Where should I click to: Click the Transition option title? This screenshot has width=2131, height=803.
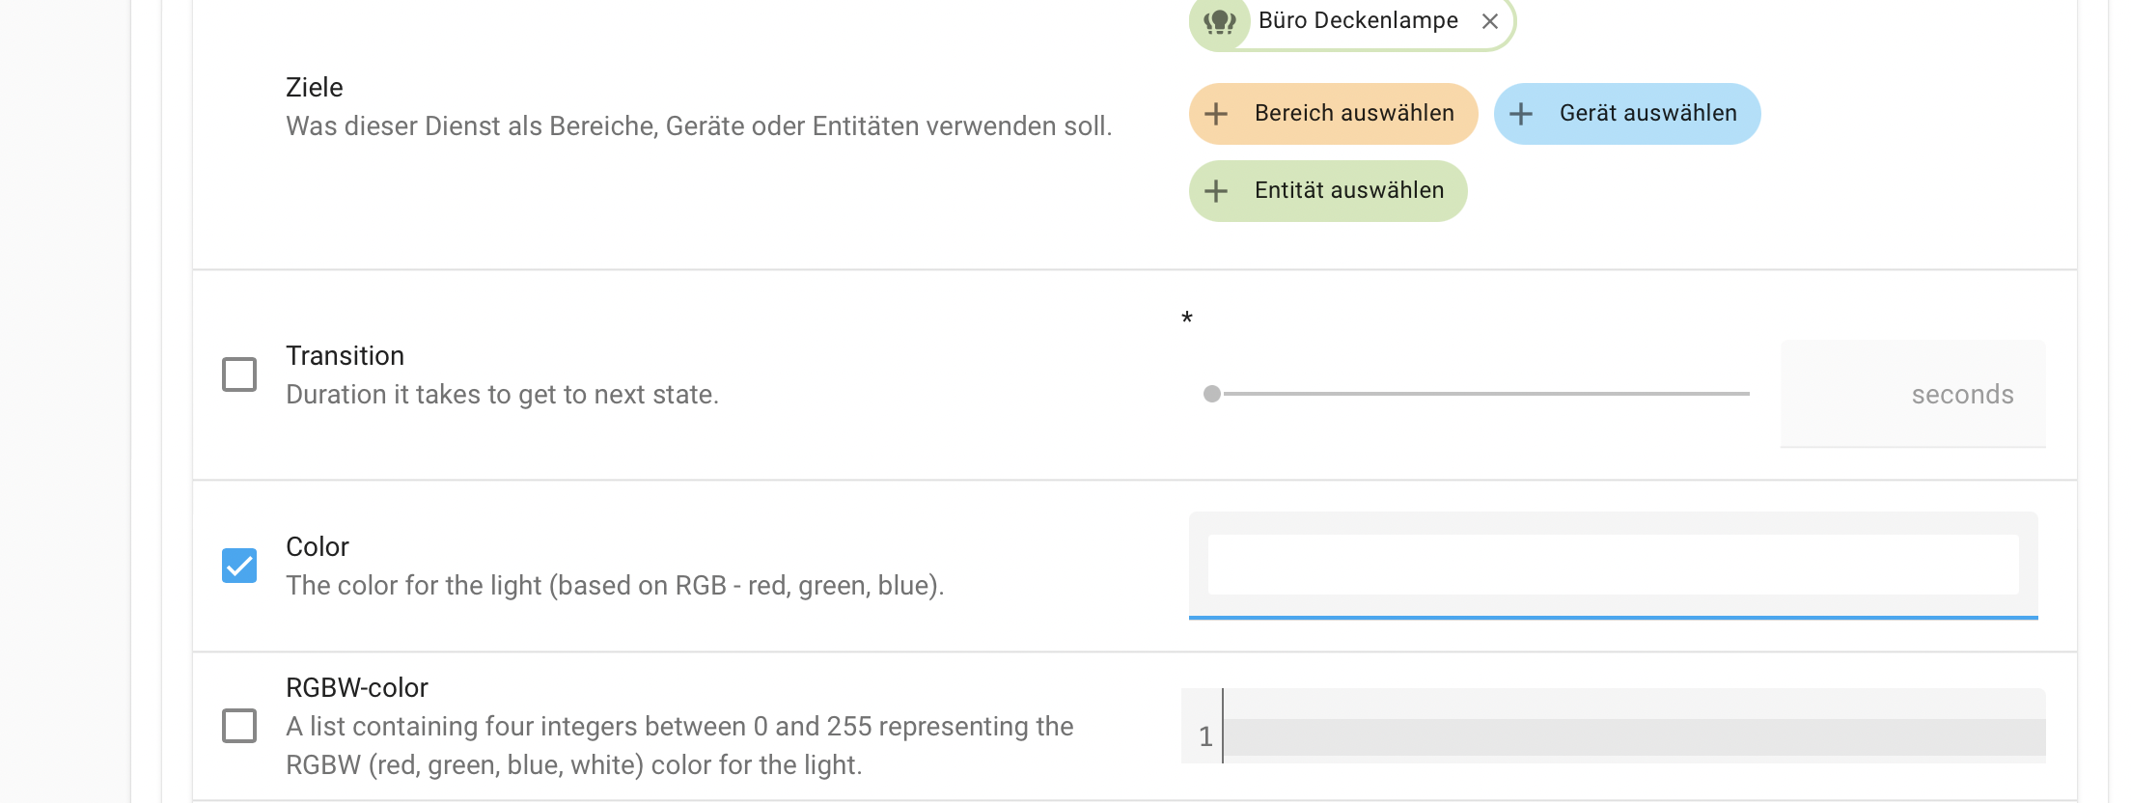(345, 356)
